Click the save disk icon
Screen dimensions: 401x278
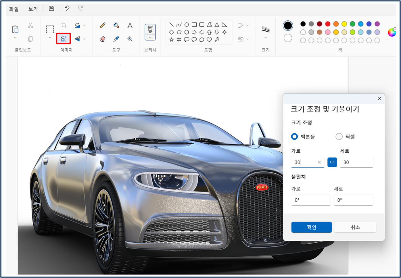pyautogui.click(x=51, y=9)
